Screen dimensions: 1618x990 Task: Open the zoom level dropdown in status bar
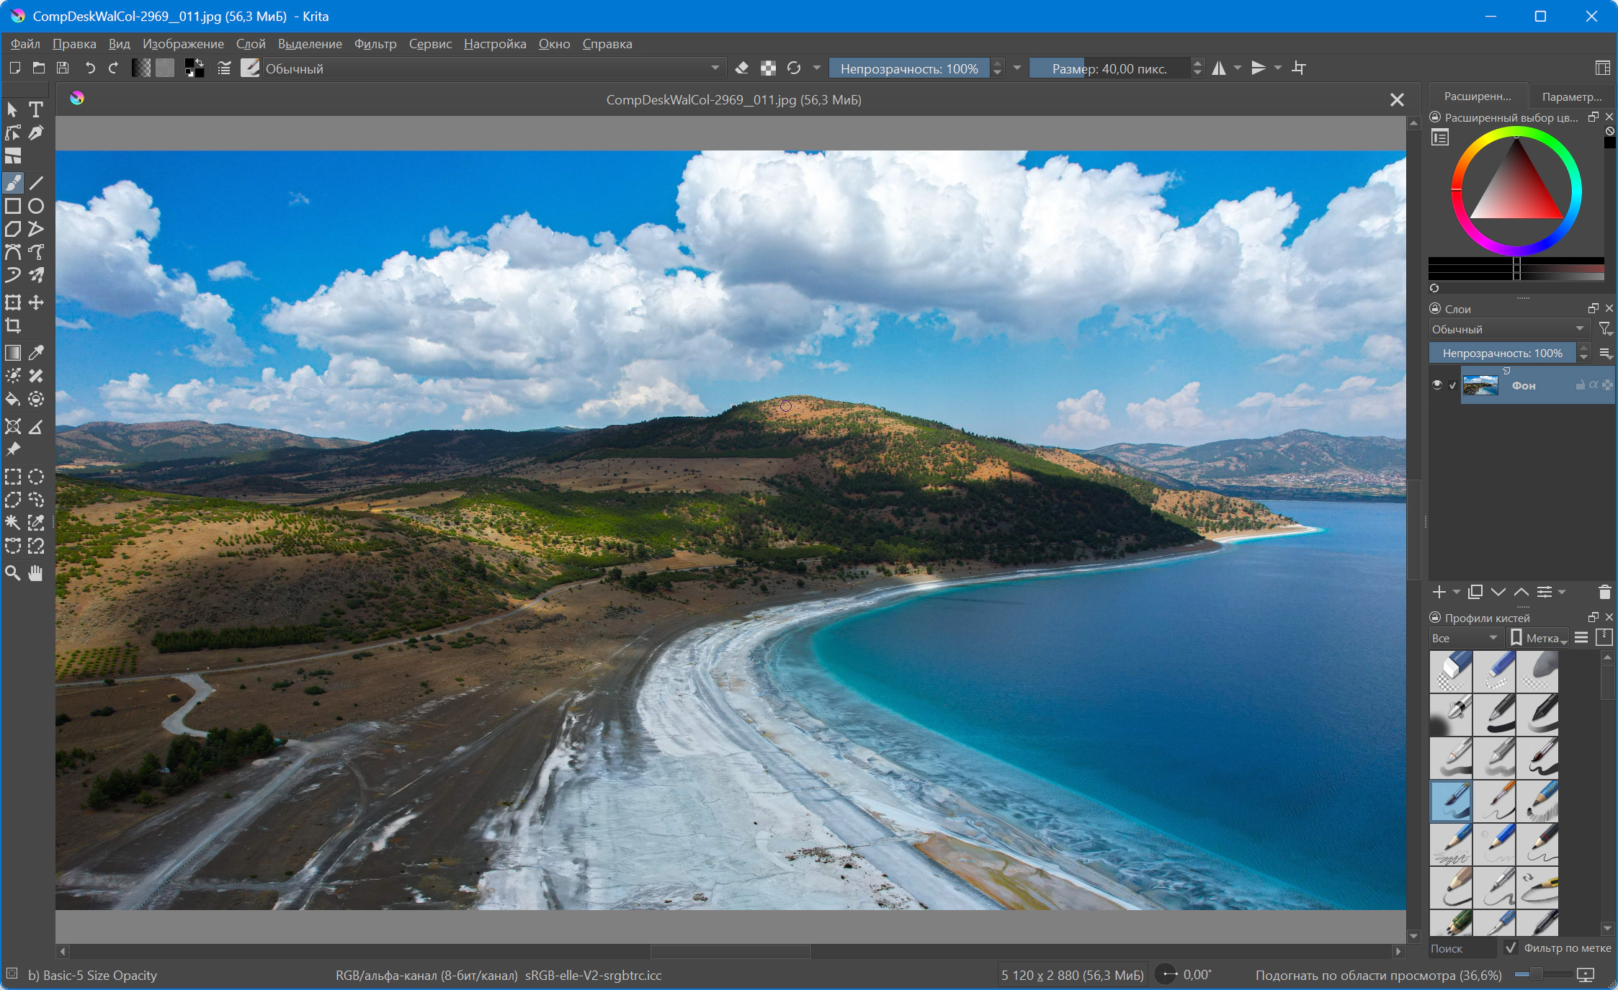pos(1379,975)
